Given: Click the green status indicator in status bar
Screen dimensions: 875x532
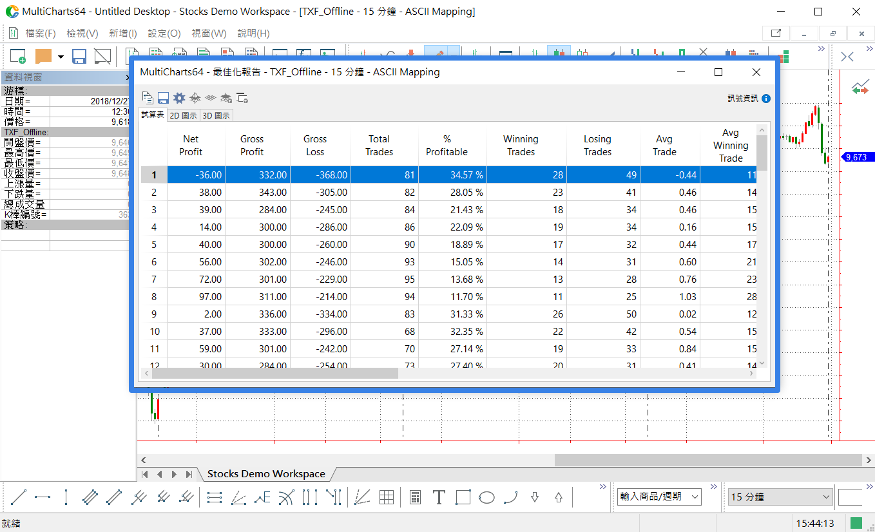Looking at the screenshot, I should click(x=856, y=523).
